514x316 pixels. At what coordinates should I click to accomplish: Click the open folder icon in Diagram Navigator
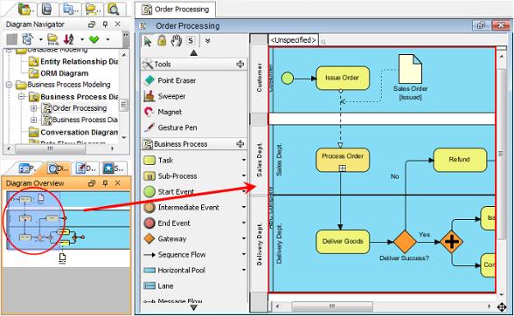click(x=52, y=39)
